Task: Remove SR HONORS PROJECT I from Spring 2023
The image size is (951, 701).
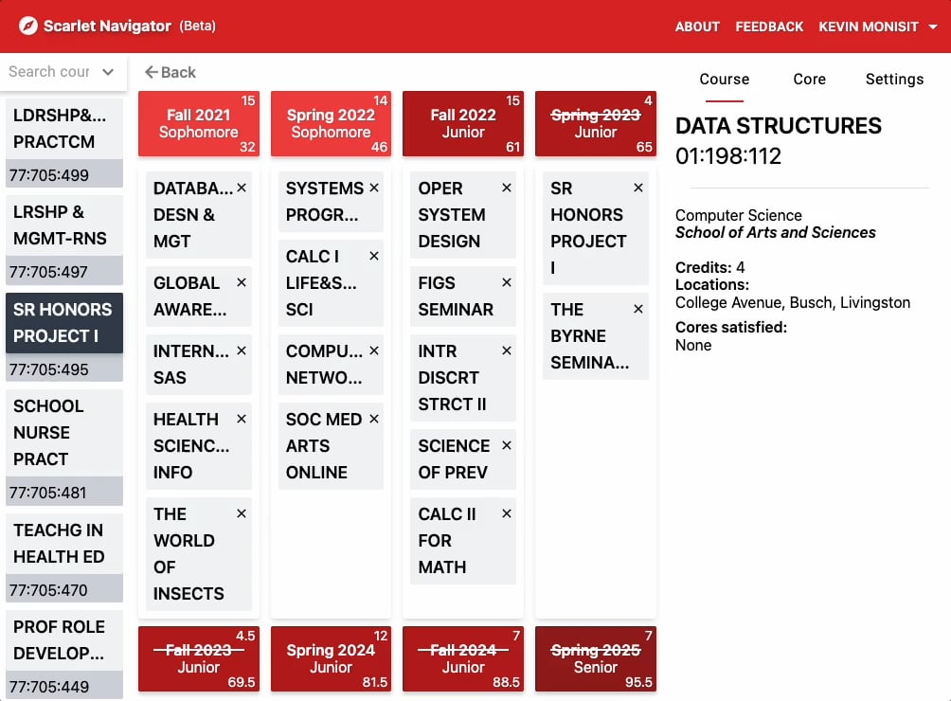Action: pos(638,188)
